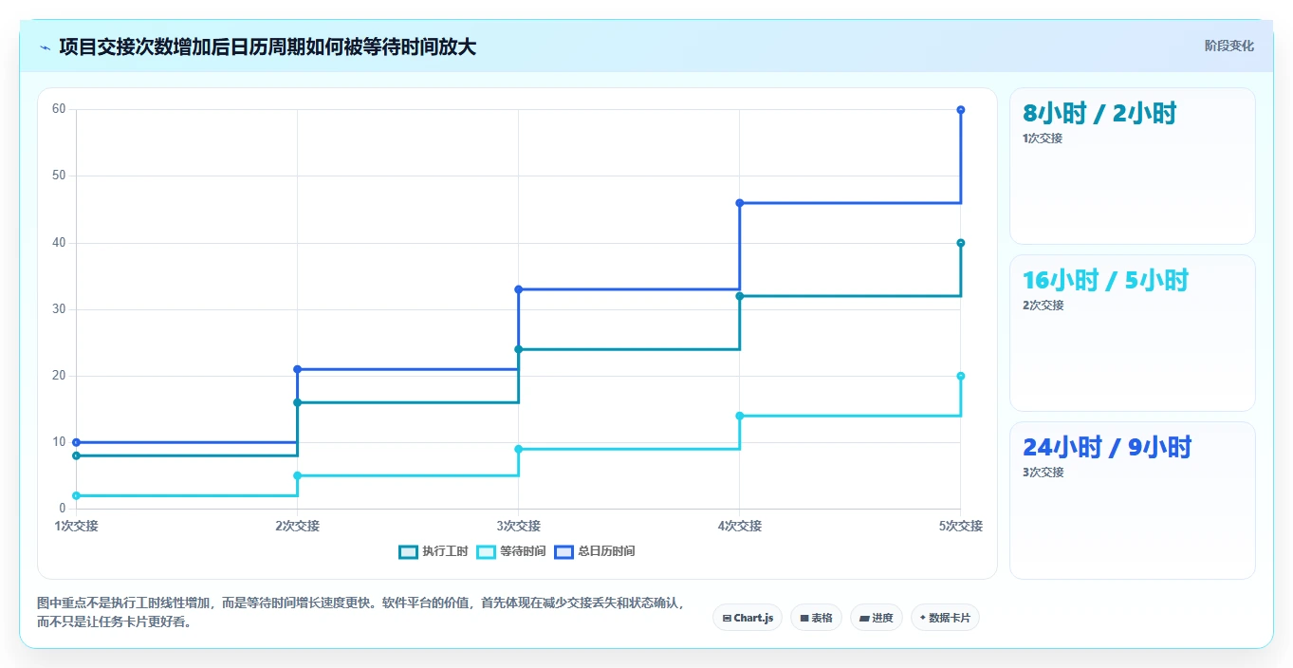1293x668 pixels.
Task: Click the 执行工时 point at 3次交接
Action: pyautogui.click(x=519, y=349)
